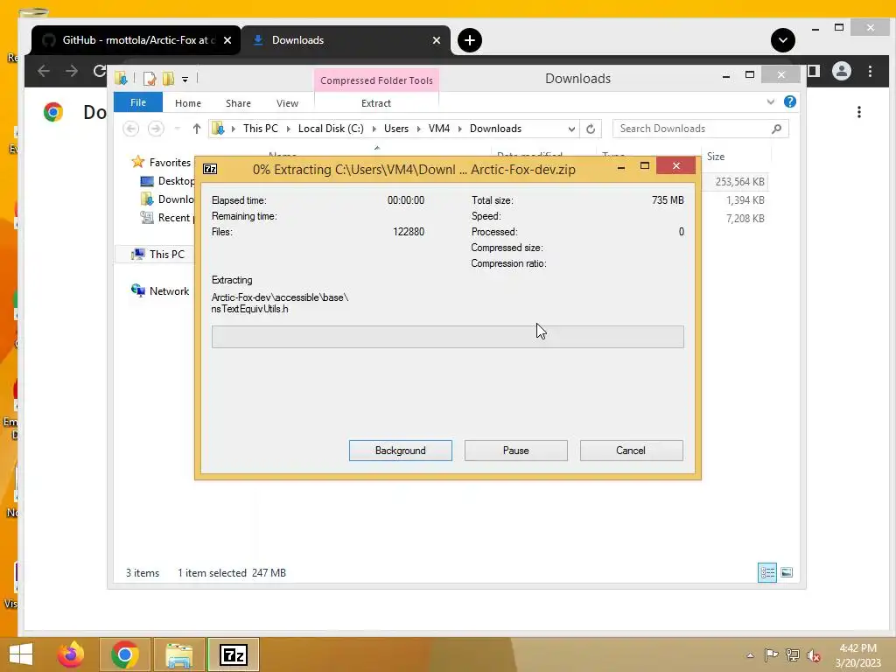Reload the Chrome page
The height and width of the screenshot is (672, 896).
pyautogui.click(x=100, y=71)
